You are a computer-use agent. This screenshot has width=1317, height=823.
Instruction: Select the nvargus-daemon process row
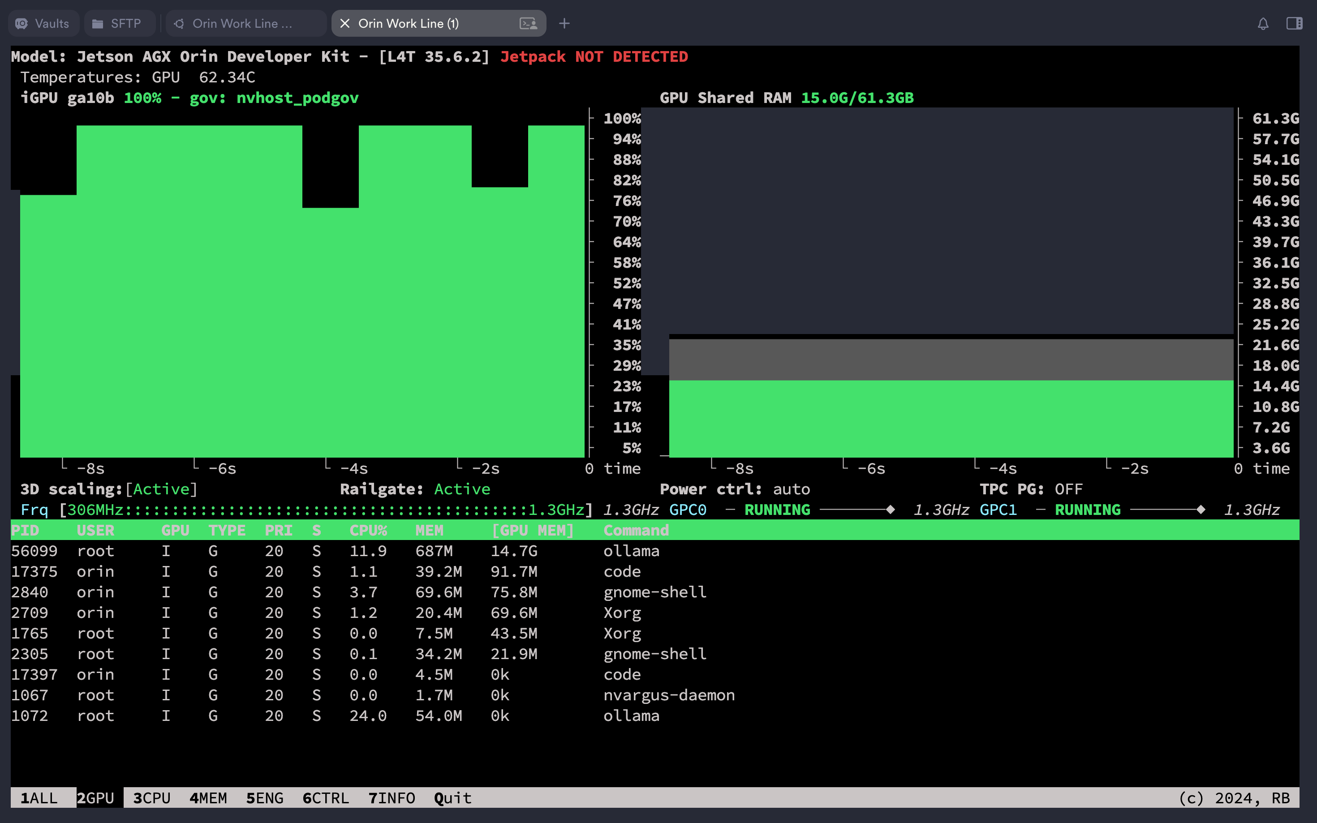coord(655,695)
